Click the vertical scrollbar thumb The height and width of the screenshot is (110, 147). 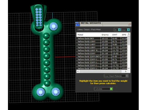tap(129, 40)
